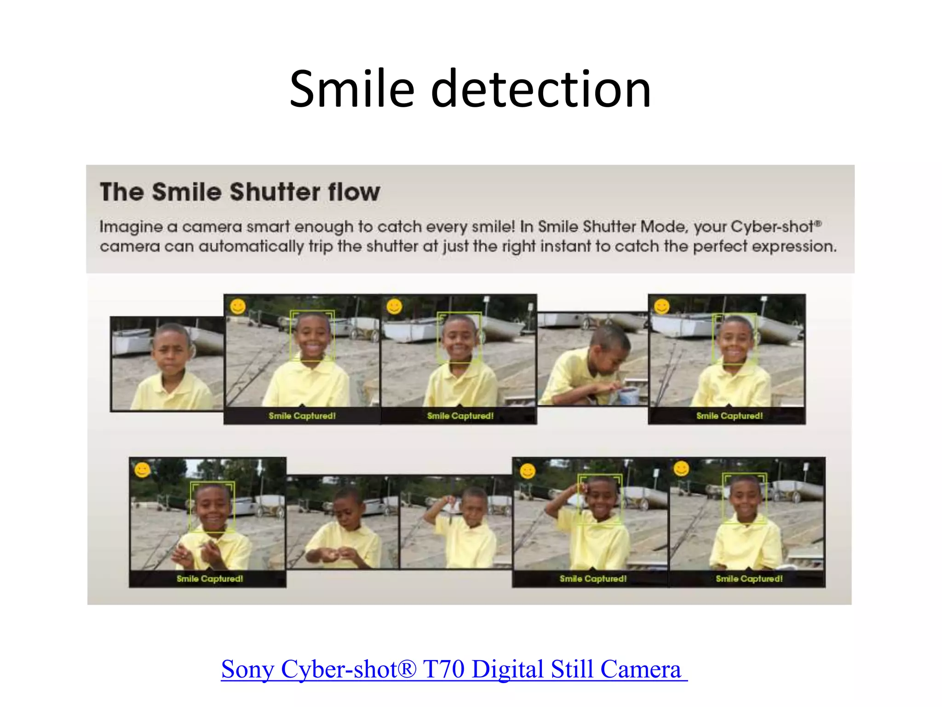The width and height of the screenshot is (942, 707).
Task: Click the smiley icon on the fourth bottom-row photo
Action: click(528, 470)
